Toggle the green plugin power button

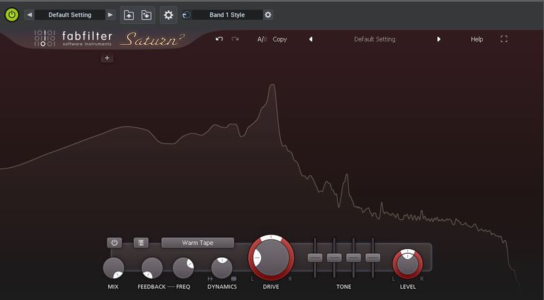coord(12,15)
